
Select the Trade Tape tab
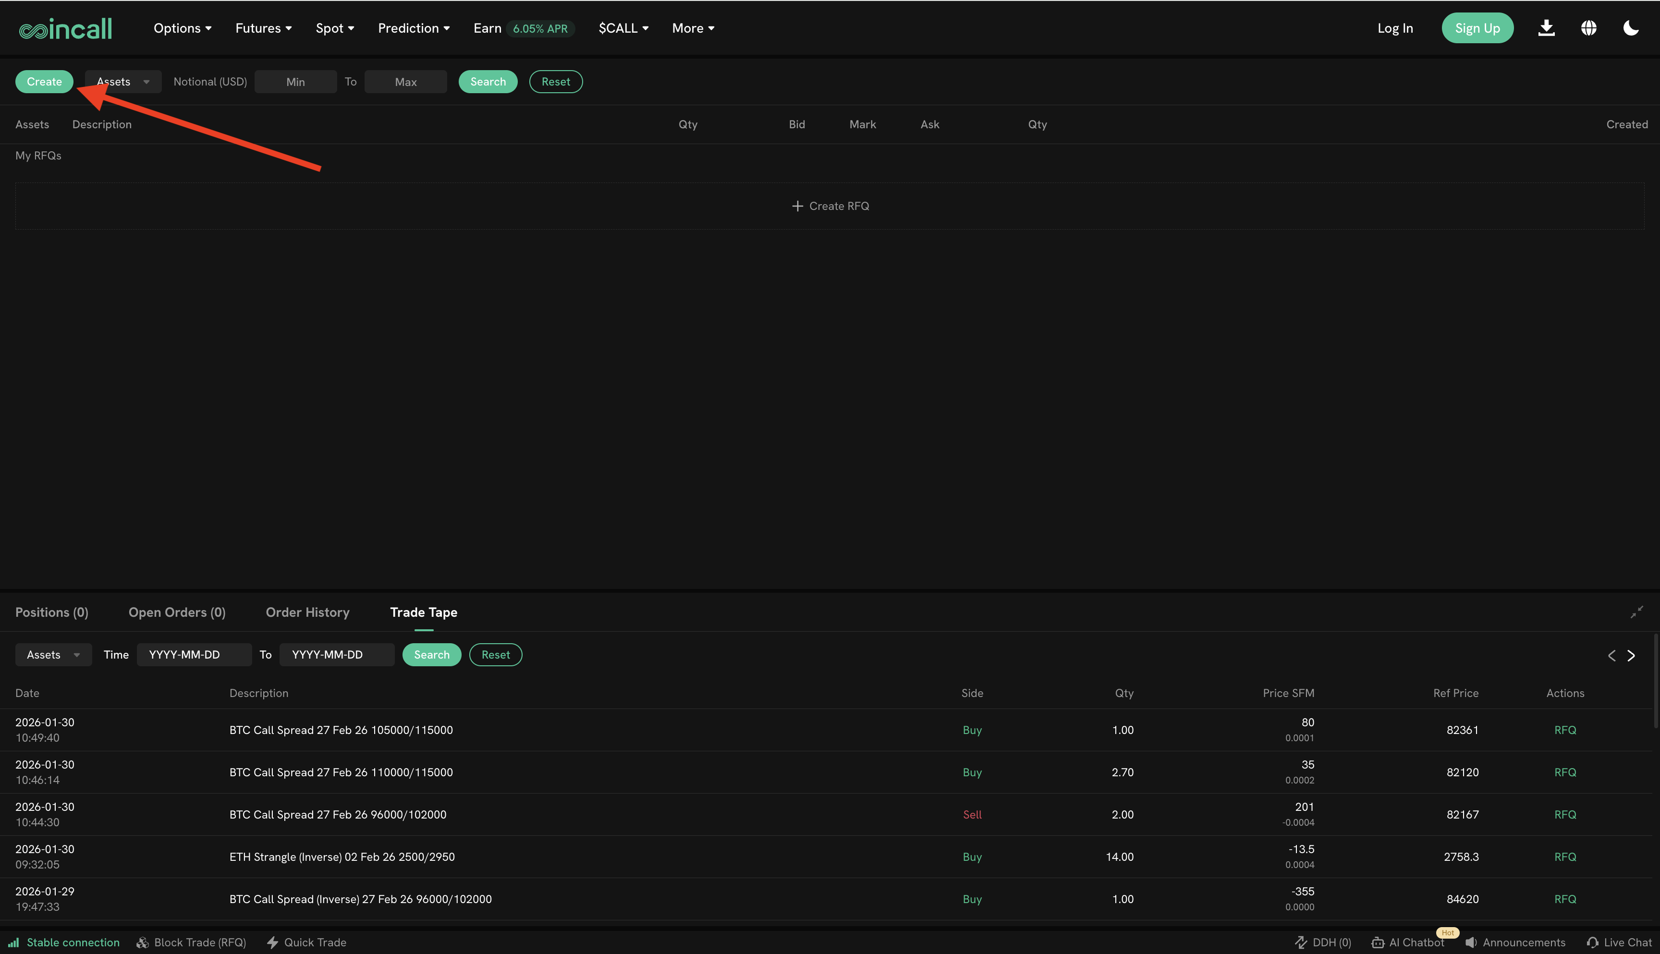(x=423, y=612)
